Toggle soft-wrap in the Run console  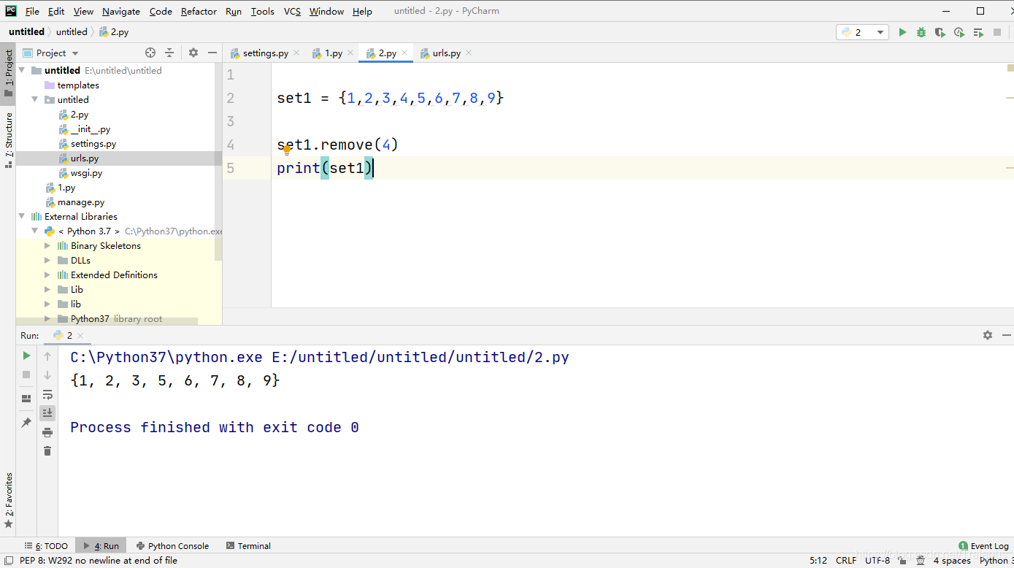click(47, 394)
